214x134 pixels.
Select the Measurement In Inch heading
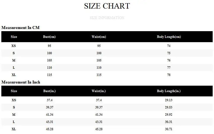coord(21,82)
